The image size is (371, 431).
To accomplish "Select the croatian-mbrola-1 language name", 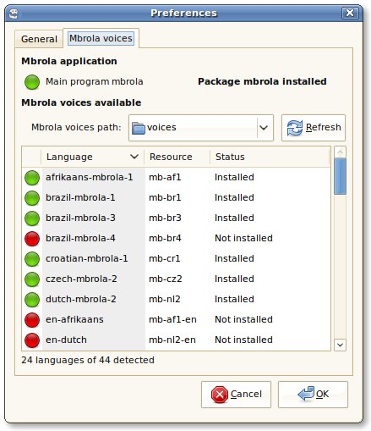I will tap(87, 258).
